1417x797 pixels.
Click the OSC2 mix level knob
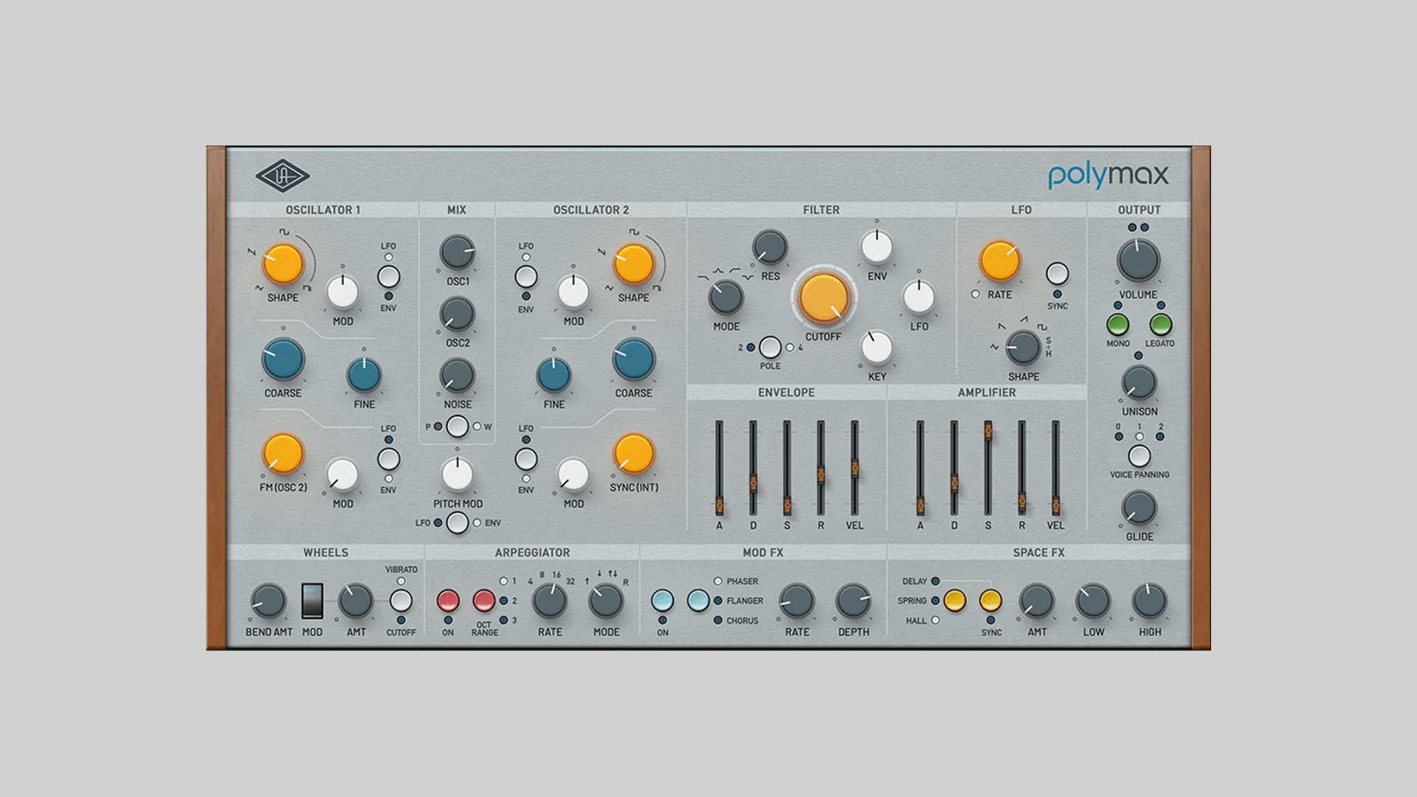pyautogui.click(x=458, y=314)
